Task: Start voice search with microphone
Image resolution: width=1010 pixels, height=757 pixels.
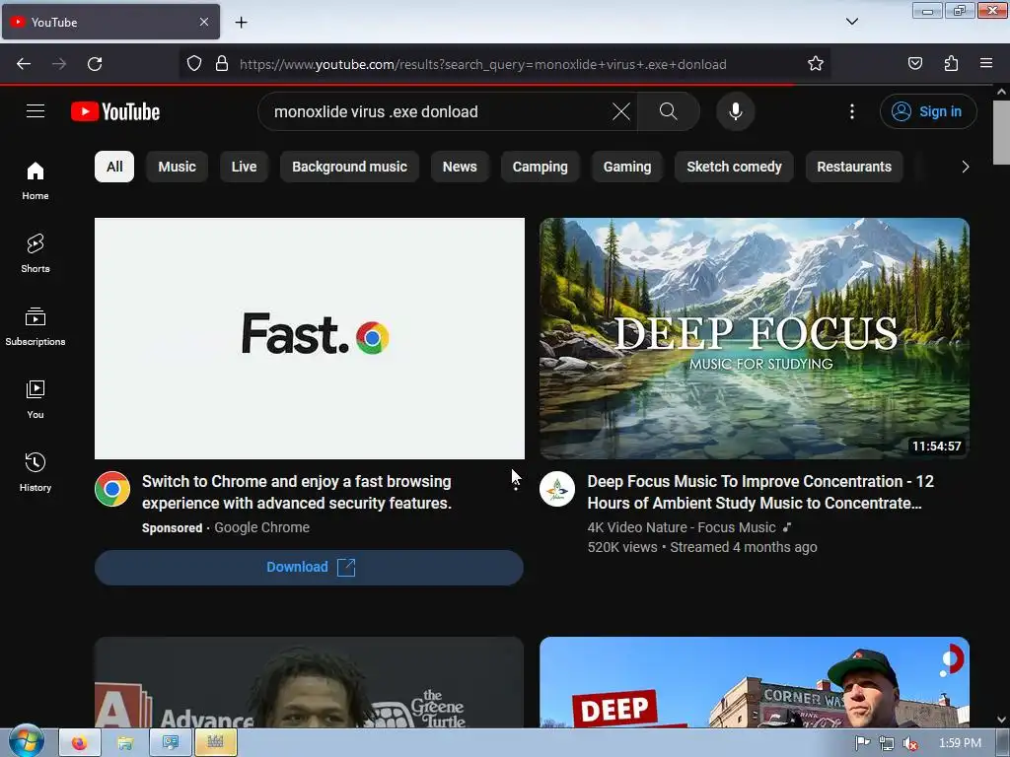Action: point(735,111)
